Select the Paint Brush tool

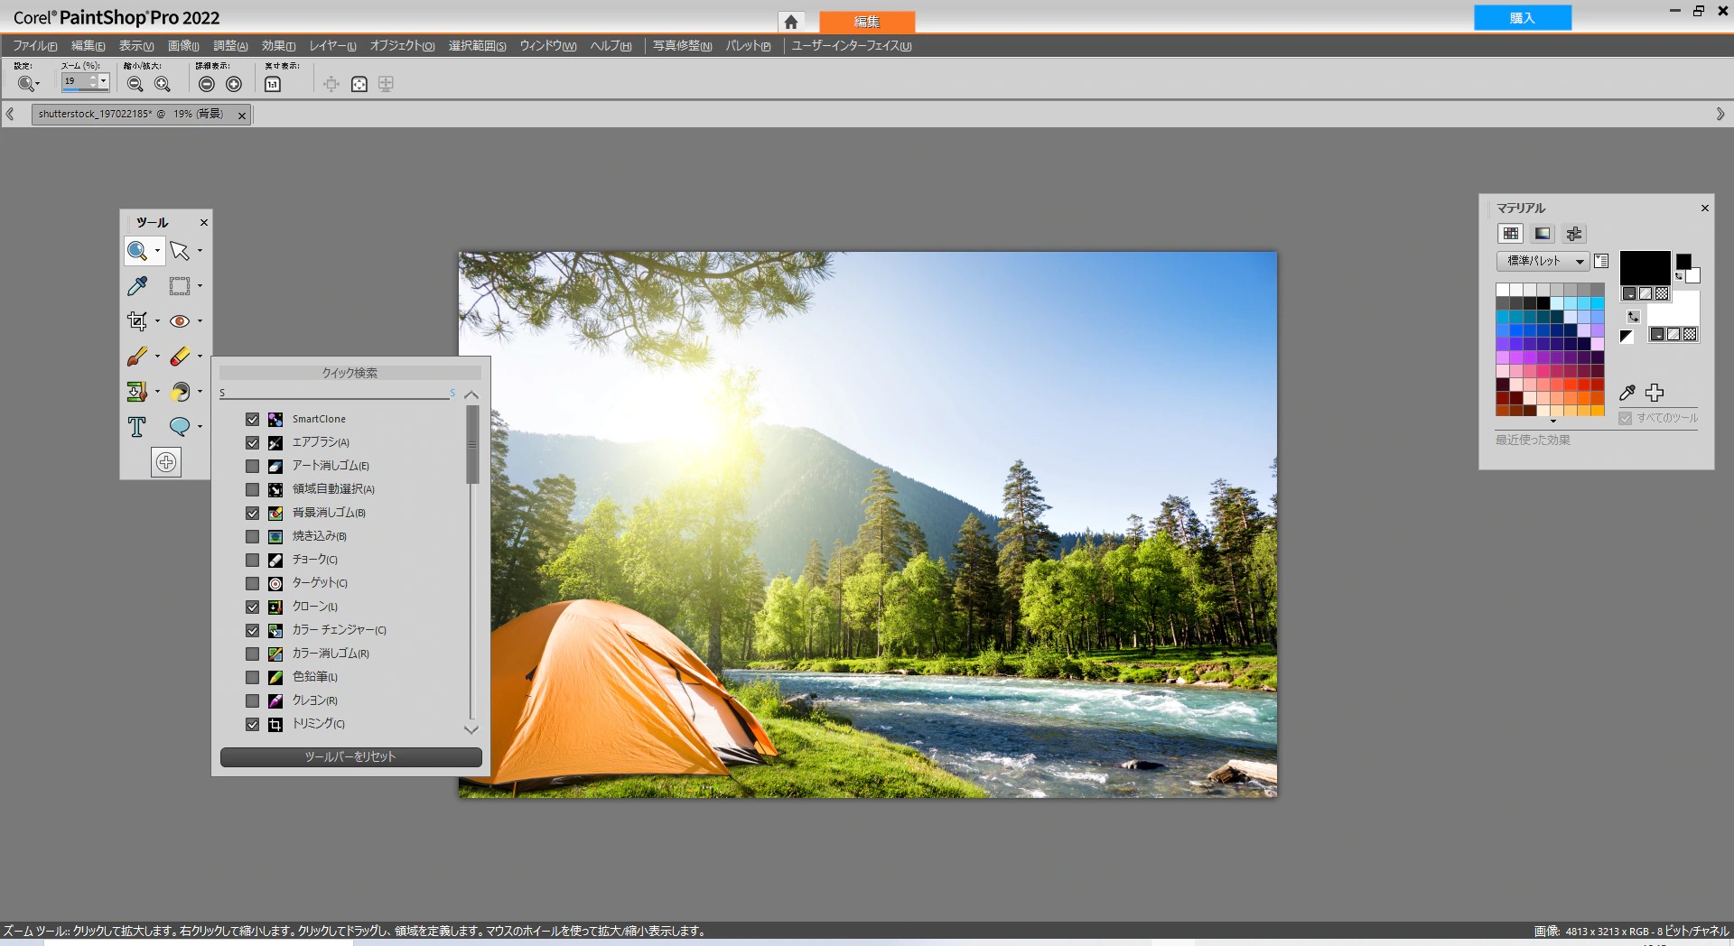[x=137, y=357]
